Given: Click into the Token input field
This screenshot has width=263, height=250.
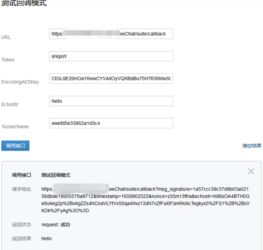Looking at the screenshot, I should (111, 56).
